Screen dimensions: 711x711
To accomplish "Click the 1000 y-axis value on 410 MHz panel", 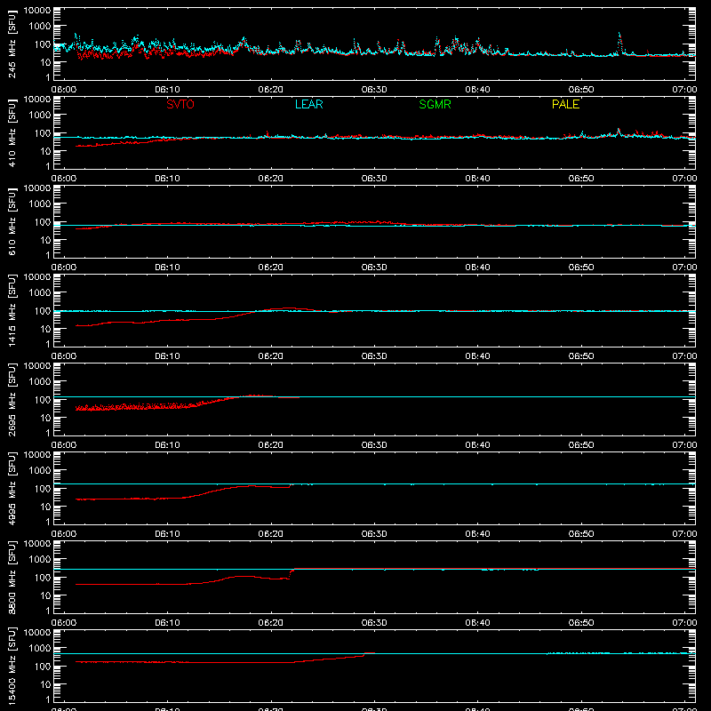I will 40,116.
